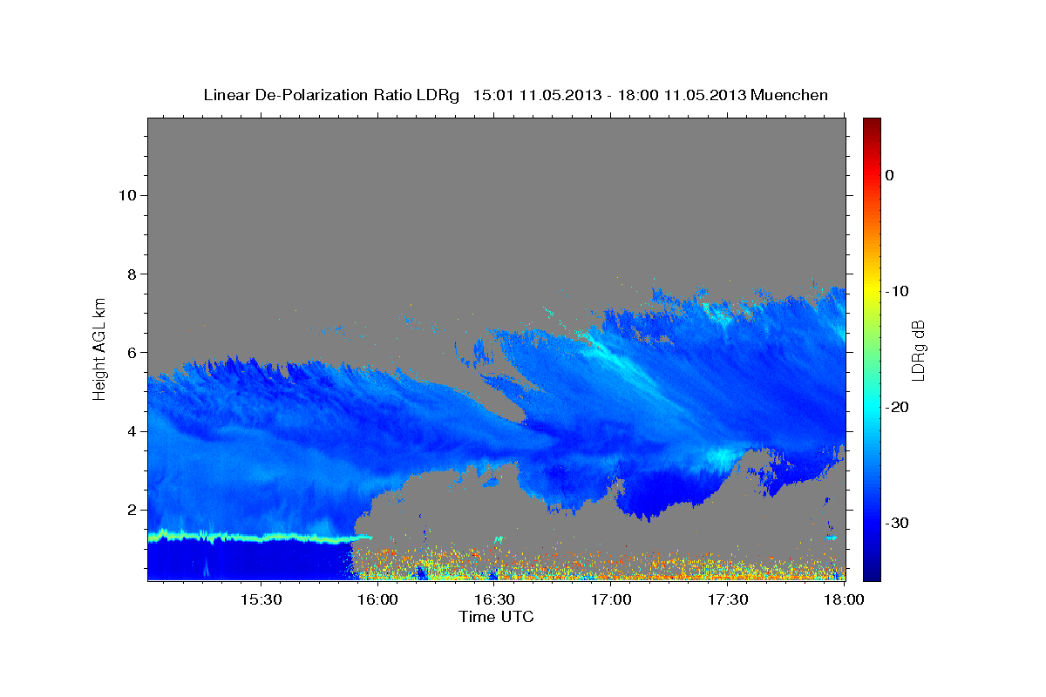
Task: Click the colorbar label "-10"
Action: pos(897,291)
